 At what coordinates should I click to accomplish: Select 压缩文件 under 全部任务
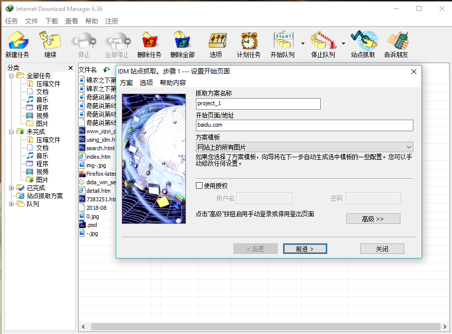point(44,84)
